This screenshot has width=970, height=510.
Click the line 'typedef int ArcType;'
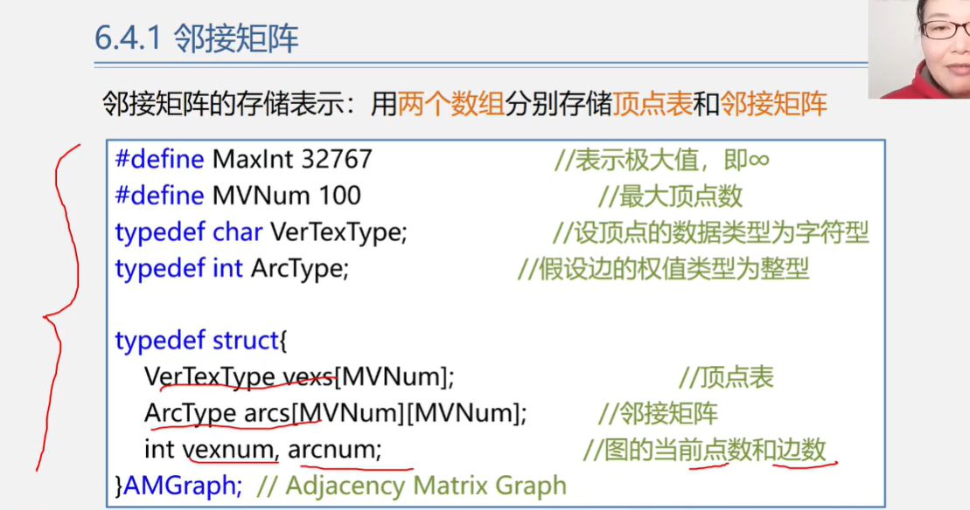click(232, 269)
